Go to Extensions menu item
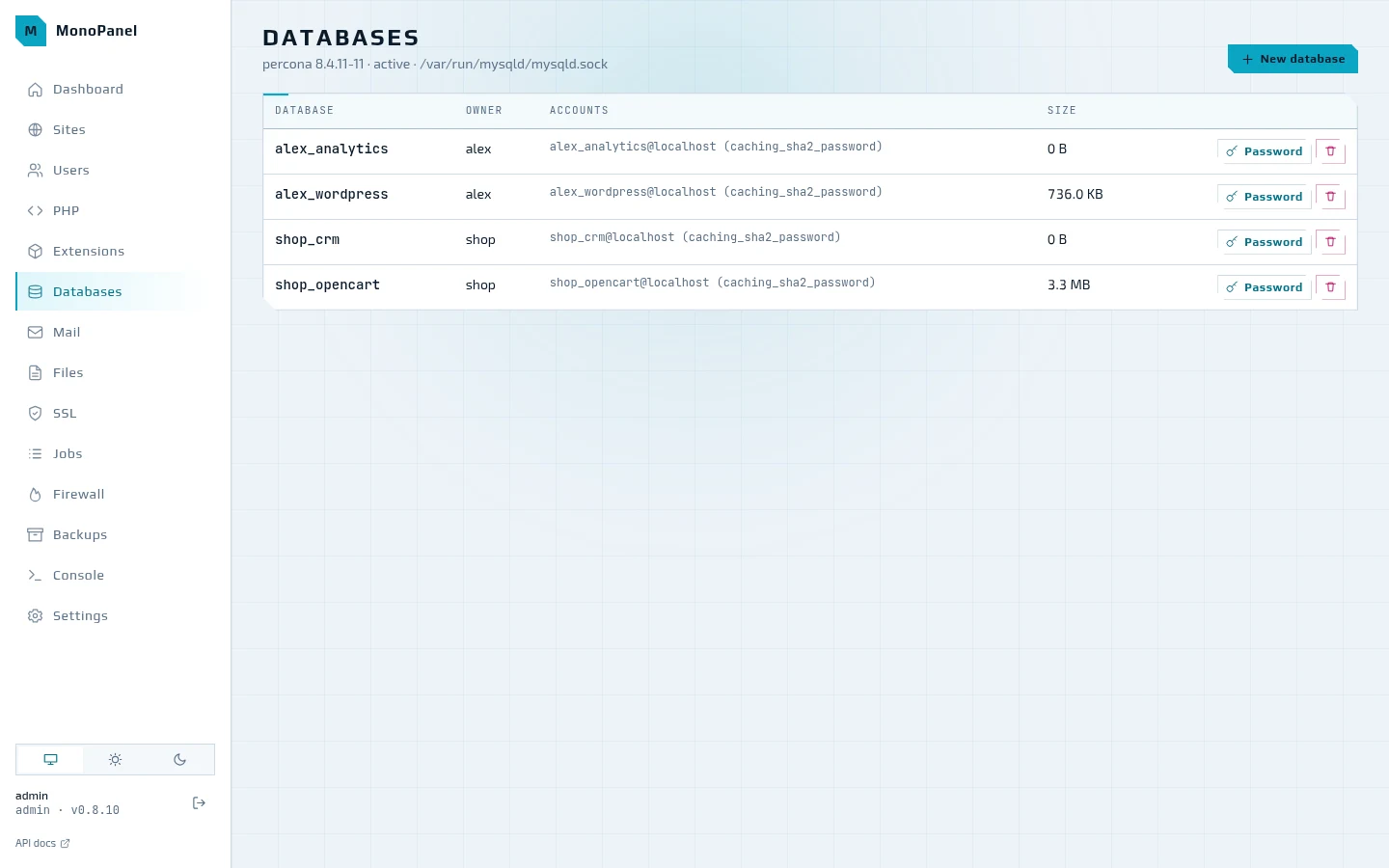 [x=116, y=252]
